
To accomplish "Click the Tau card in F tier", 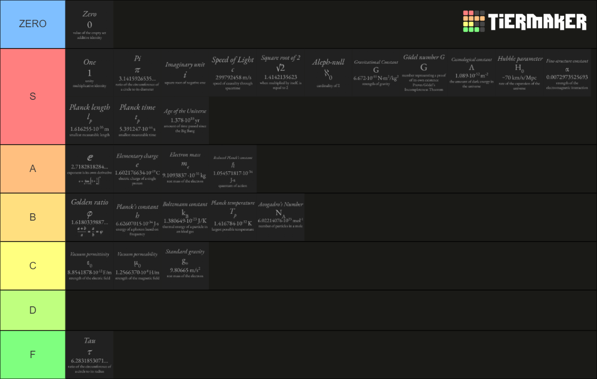I will (90, 354).
